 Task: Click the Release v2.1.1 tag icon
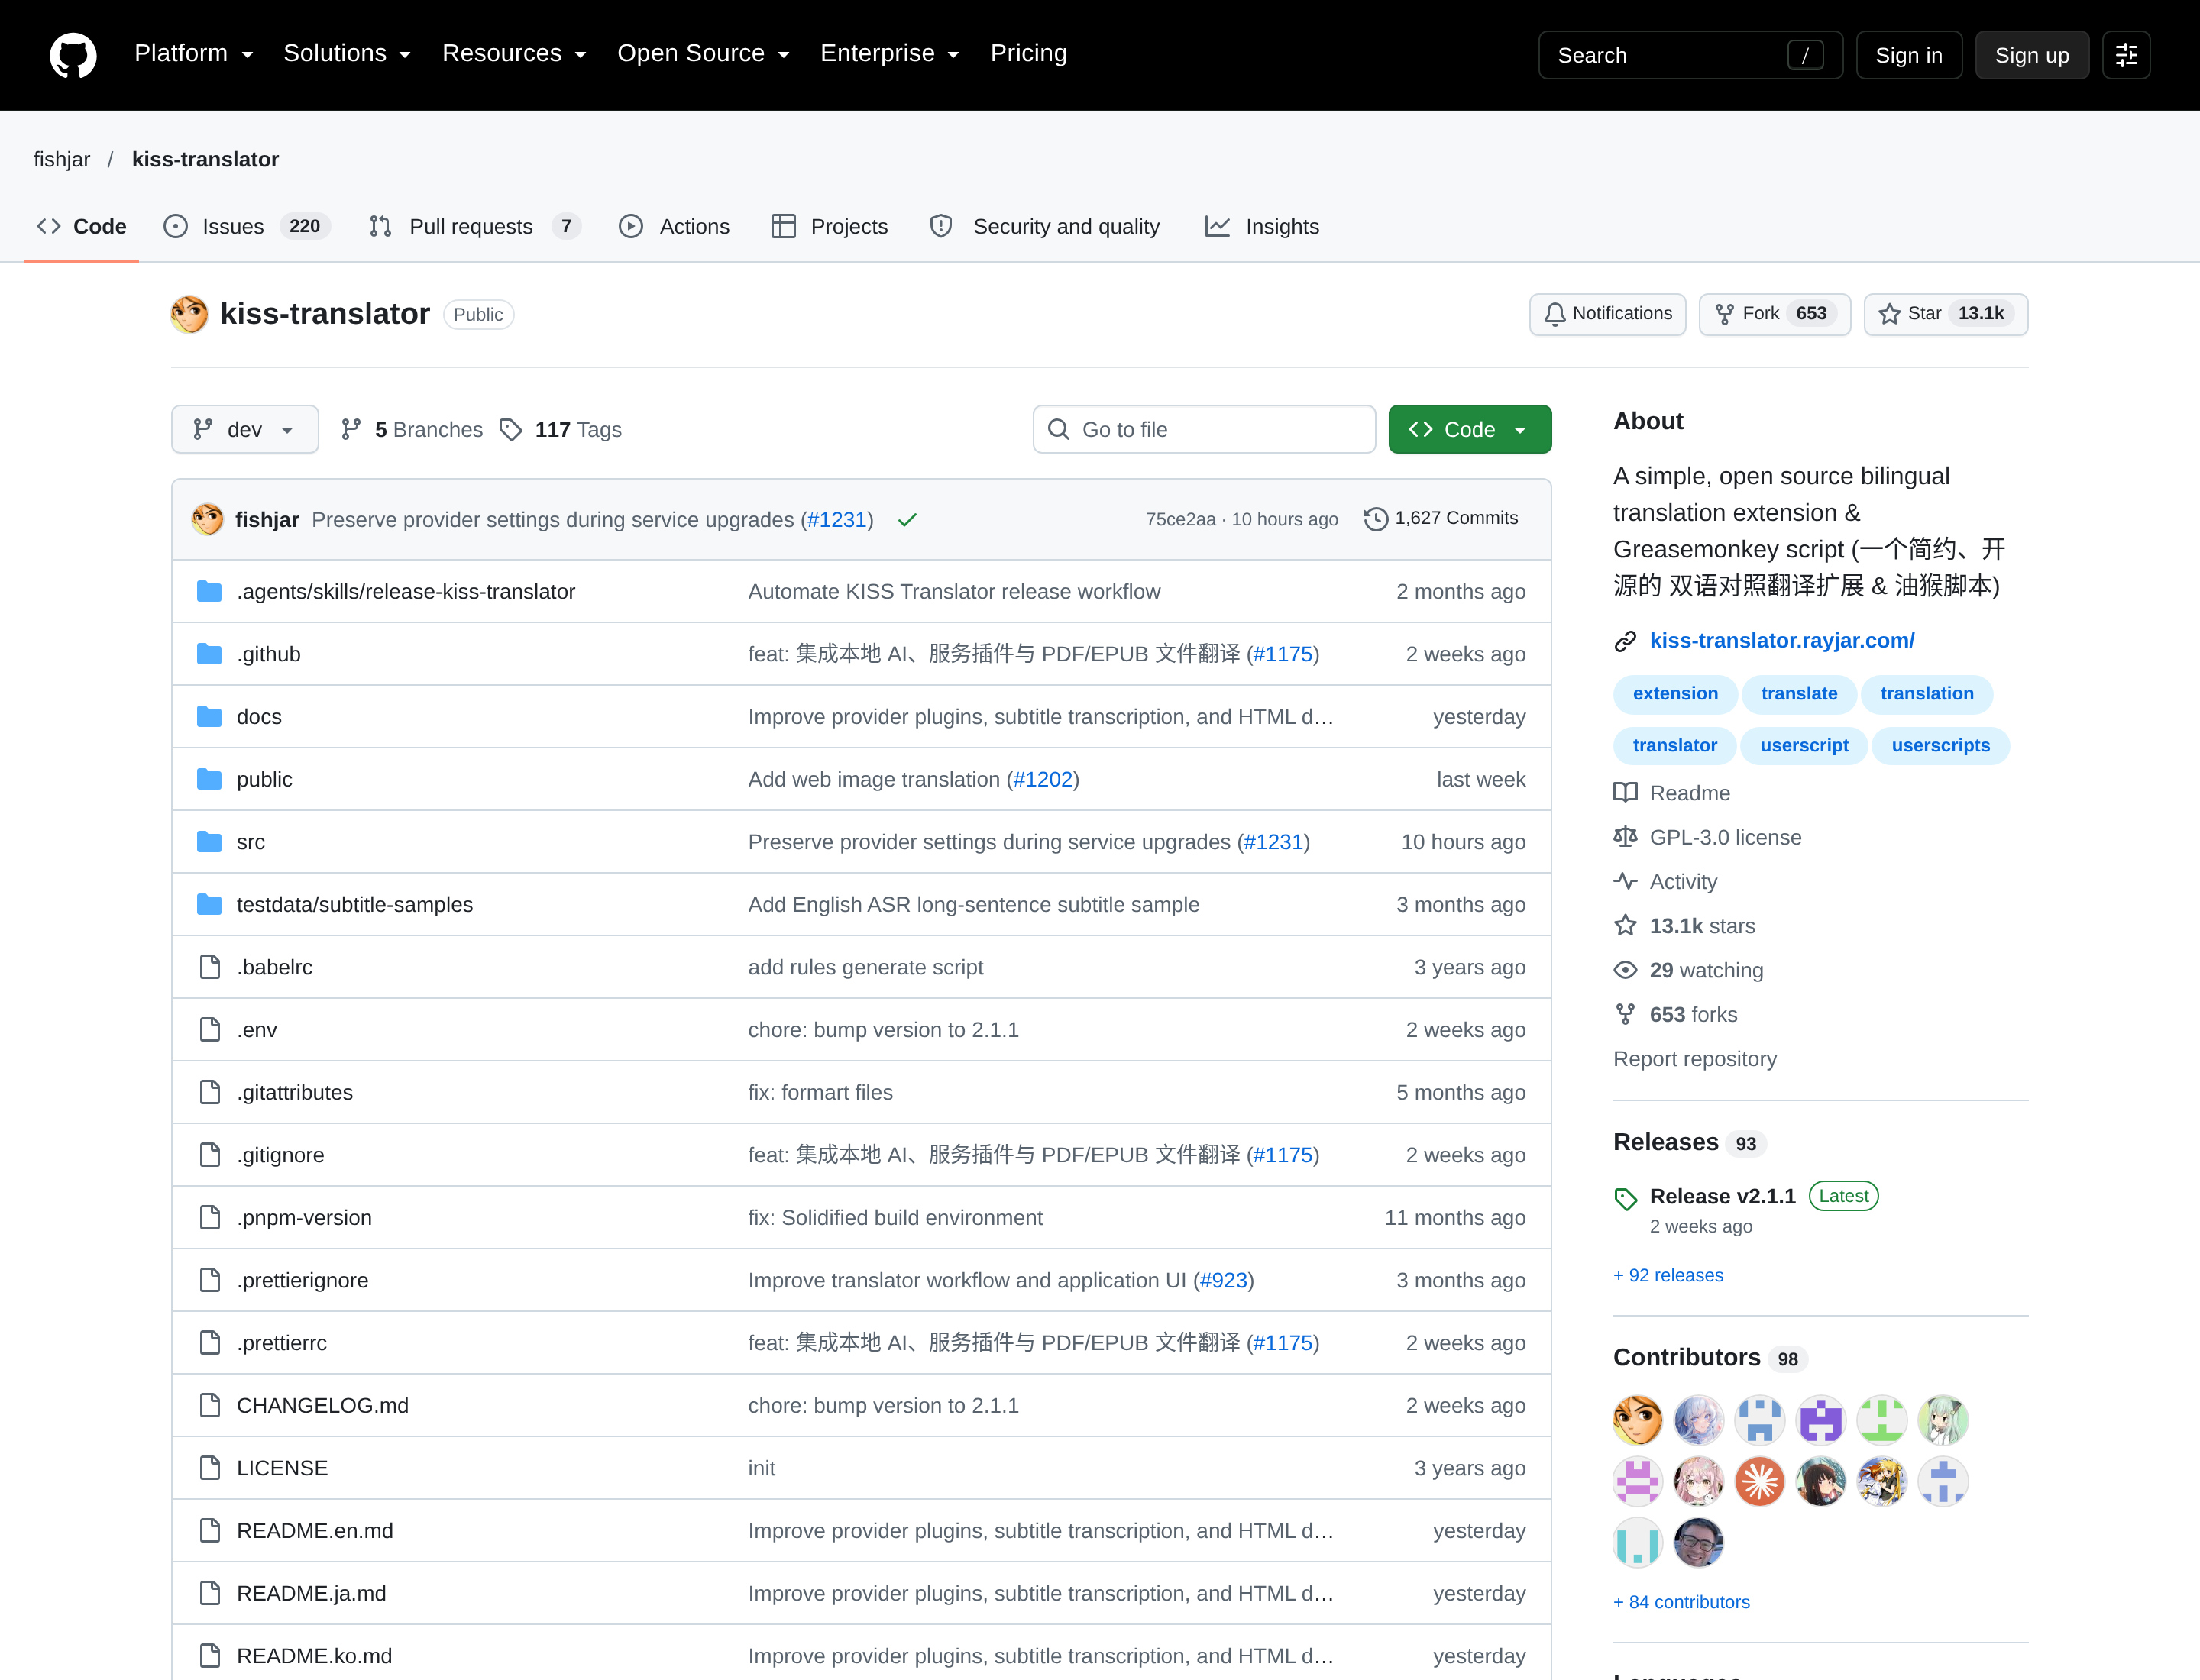pos(1626,1198)
